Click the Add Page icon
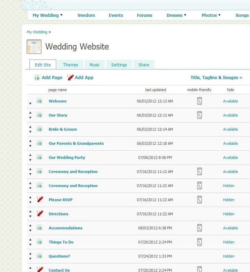250x272 pixels. click(37, 77)
